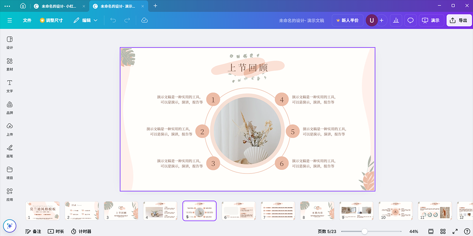Image resolution: width=473 pixels, height=236 pixels.
Task: Undo the last action
Action: click(113, 20)
